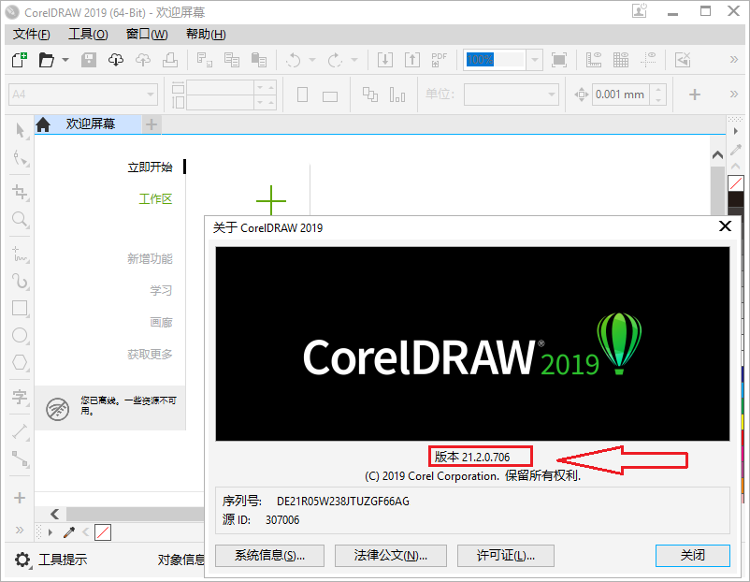Click the Close button in About dialog
This screenshot has height=582, width=750.
[693, 555]
